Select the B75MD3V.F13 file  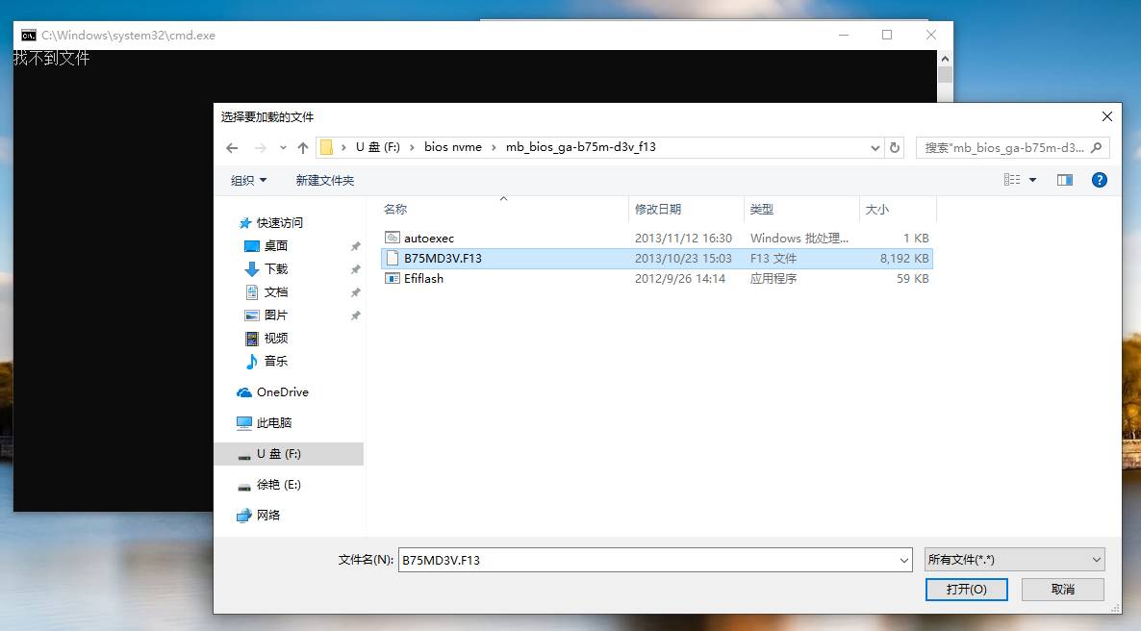pyautogui.click(x=656, y=259)
